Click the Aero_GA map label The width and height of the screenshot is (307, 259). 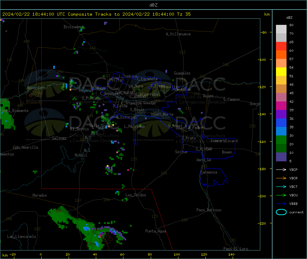coord(204,160)
